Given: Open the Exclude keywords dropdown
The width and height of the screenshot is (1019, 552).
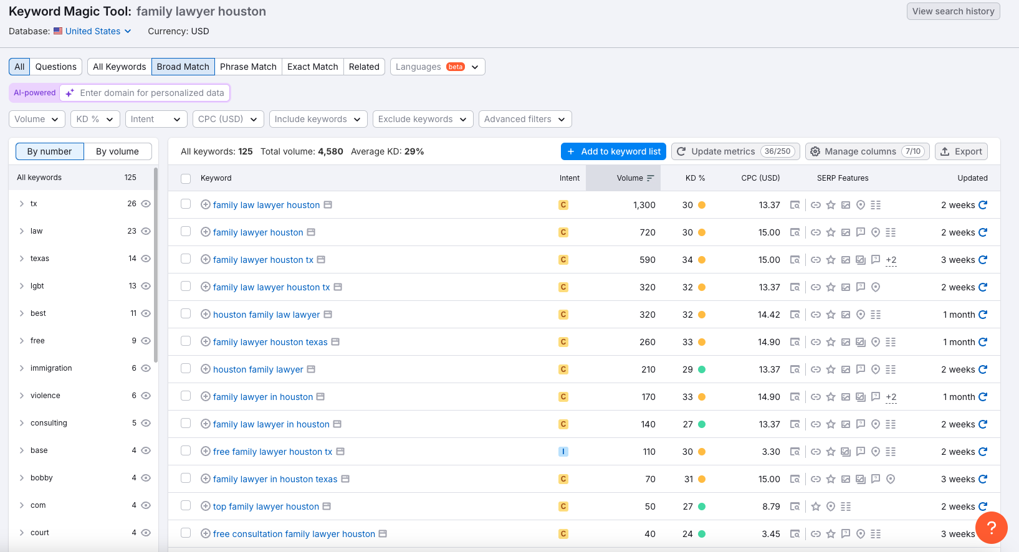Looking at the screenshot, I should [x=423, y=119].
